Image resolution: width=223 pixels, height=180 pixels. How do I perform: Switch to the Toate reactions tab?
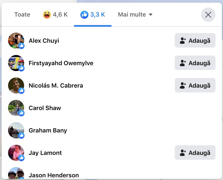pyautogui.click(x=22, y=15)
